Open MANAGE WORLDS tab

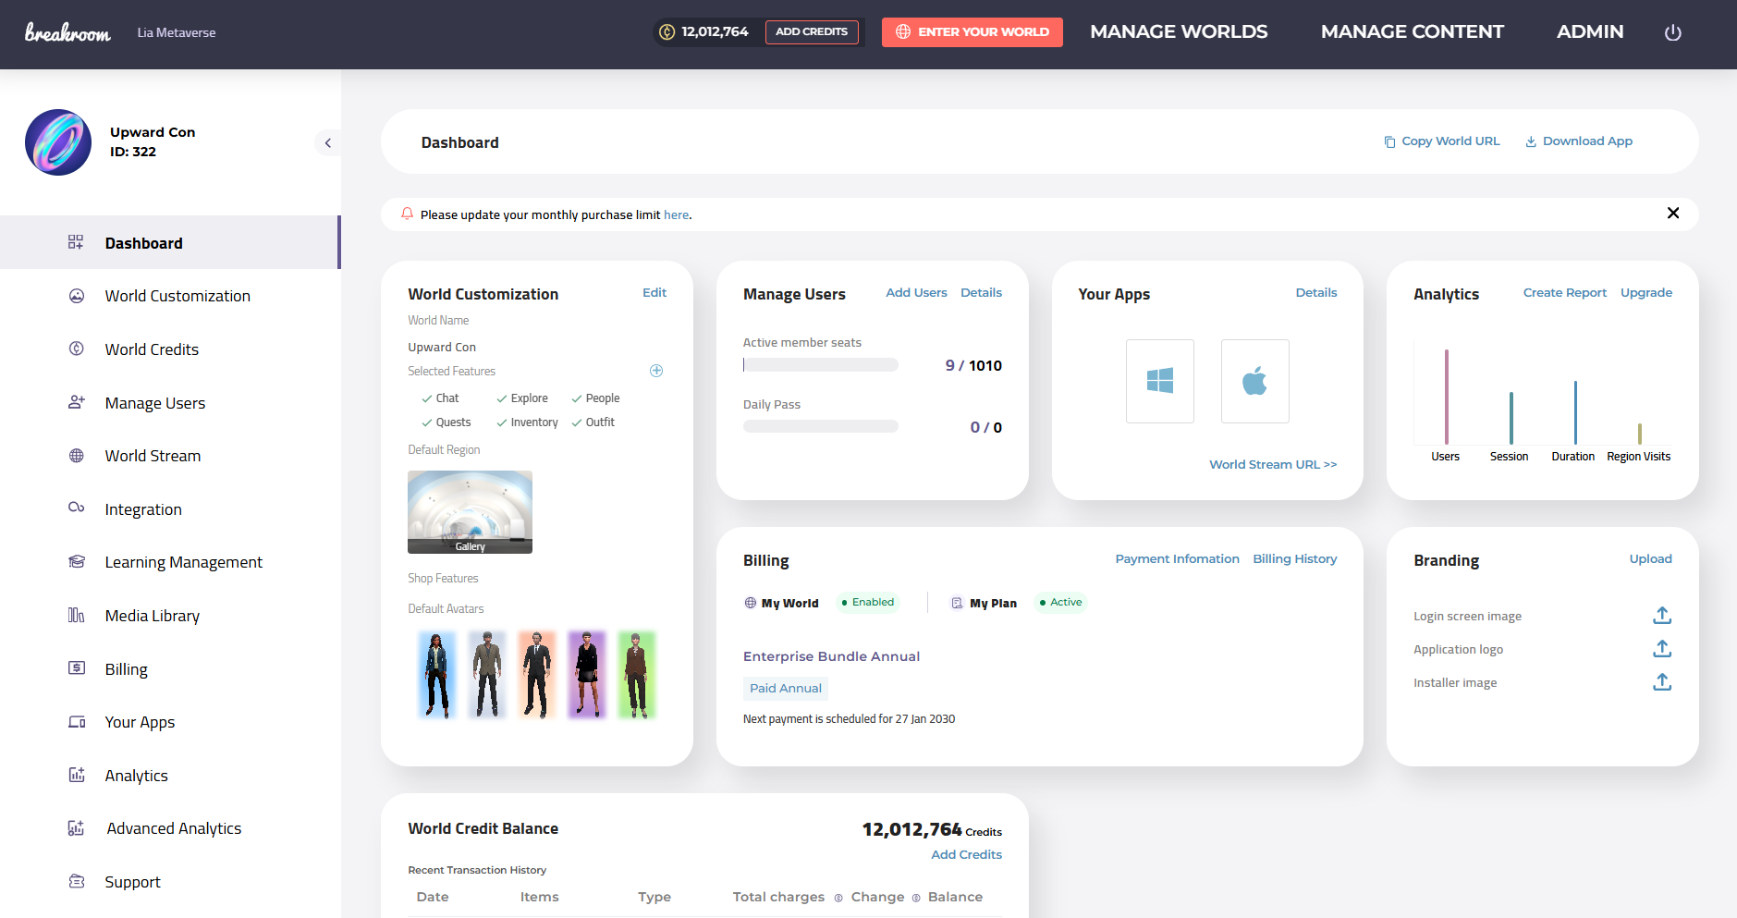[1179, 31]
